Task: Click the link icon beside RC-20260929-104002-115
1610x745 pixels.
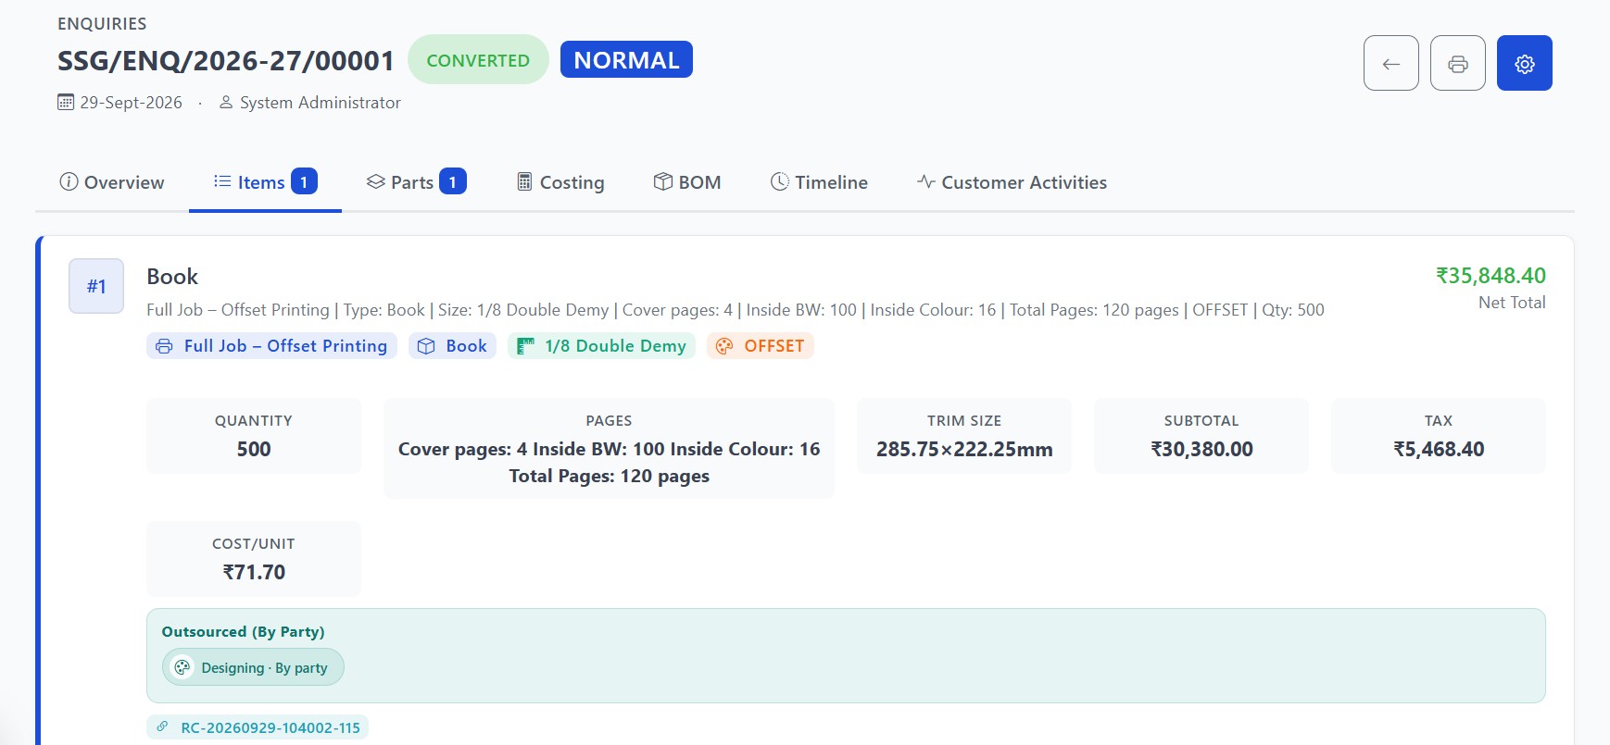Action: coord(162,726)
